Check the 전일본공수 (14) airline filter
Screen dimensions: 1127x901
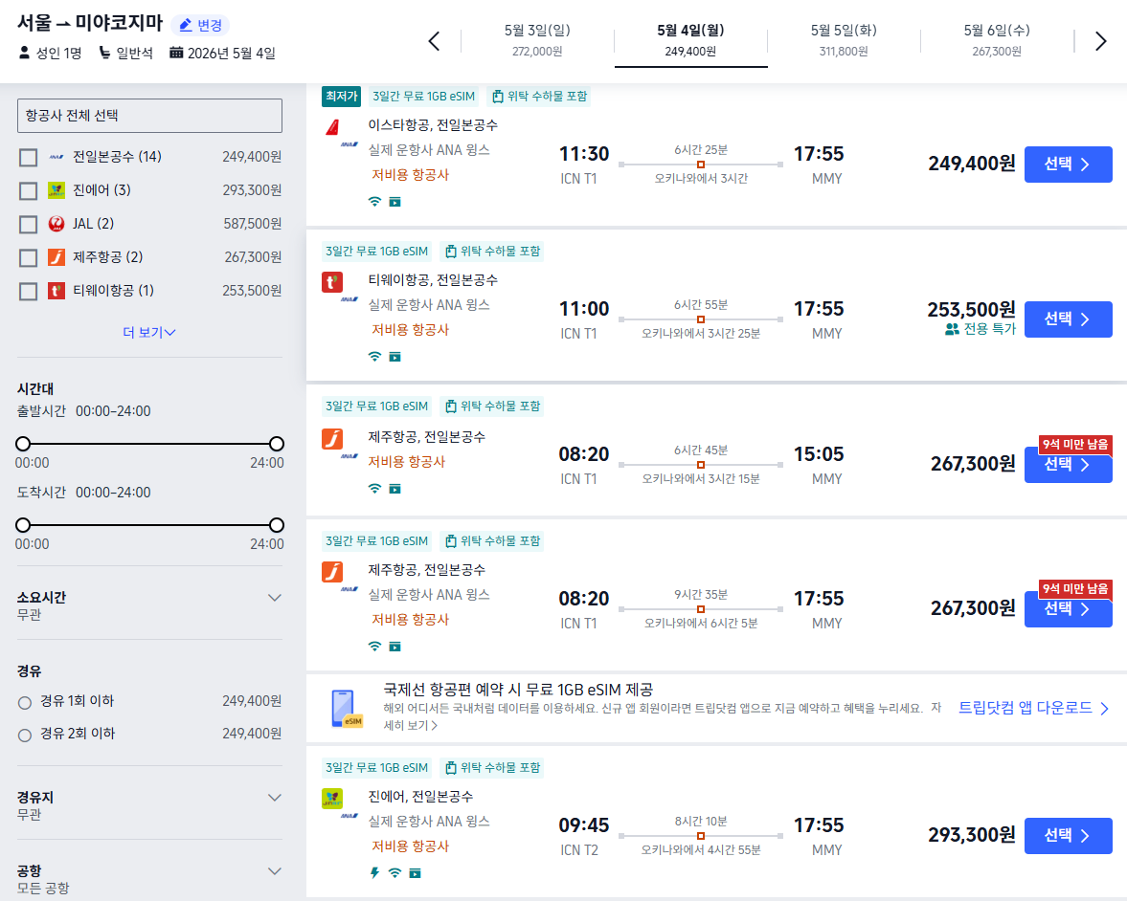point(28,157)
